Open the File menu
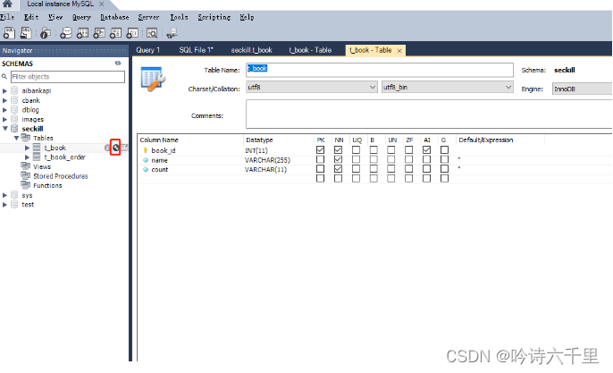Screen dimensions: 613x373 [x=7, y=17]
